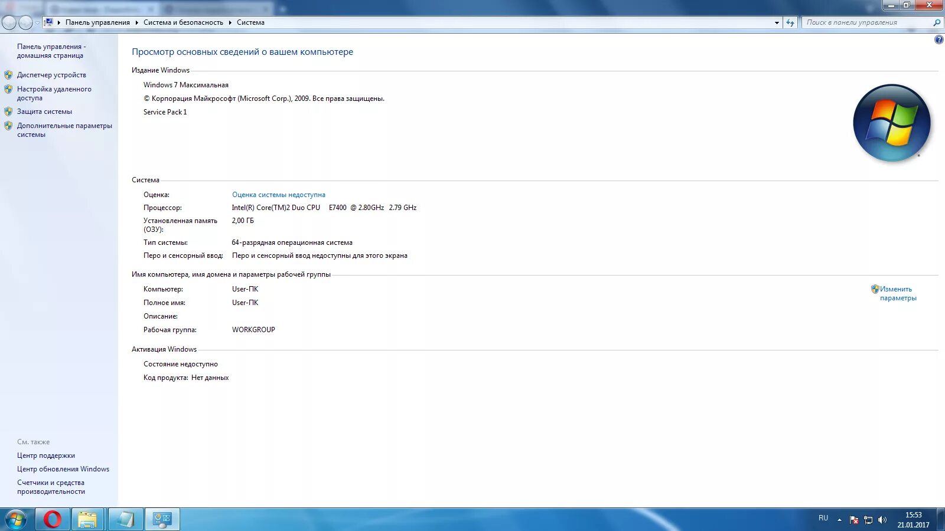The height and width of the screenshot is (531, 945).
Task: Select Система breadcrumb segment
Action: pos(250,22)
